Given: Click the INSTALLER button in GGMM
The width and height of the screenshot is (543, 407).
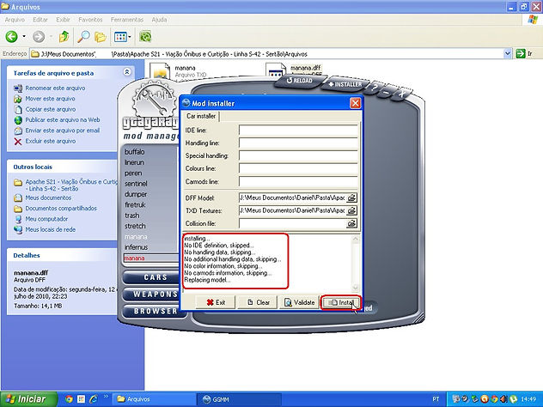Looking at the screenshot, I should pos(345,84).
